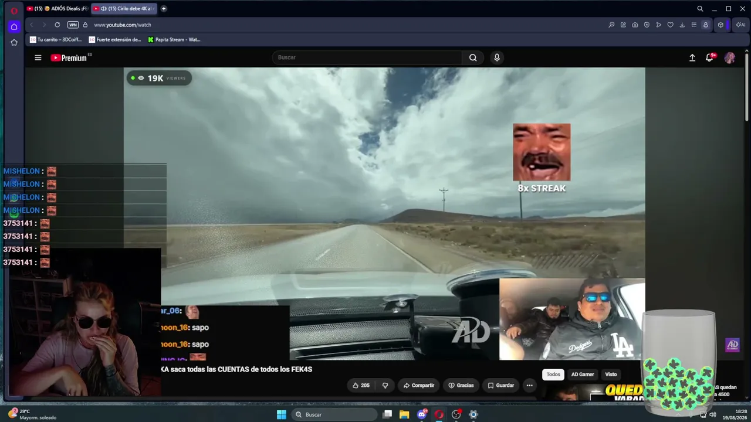Open YouTube hamburger guide menu
Screen dimensions: 751x422
[x=38, y=57]
